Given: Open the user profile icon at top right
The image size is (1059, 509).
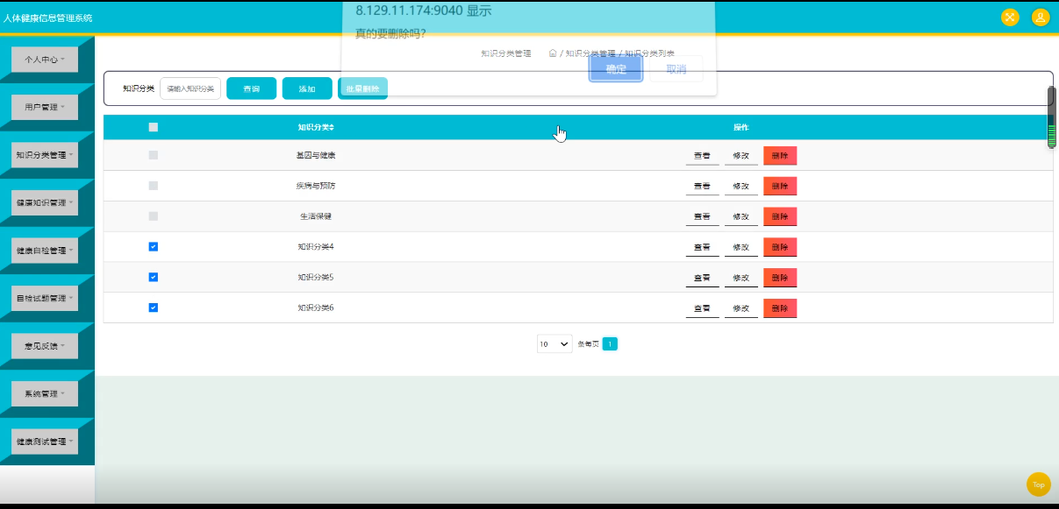Looking at the screenshot, I should click(1040, 18).
